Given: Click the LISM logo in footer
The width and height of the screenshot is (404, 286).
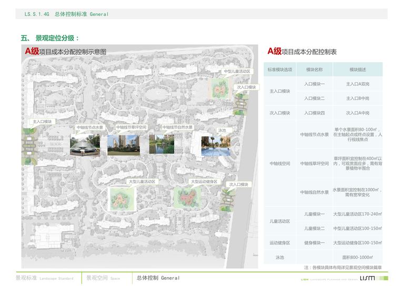Looking at the screenshot, I should point(367,278).
